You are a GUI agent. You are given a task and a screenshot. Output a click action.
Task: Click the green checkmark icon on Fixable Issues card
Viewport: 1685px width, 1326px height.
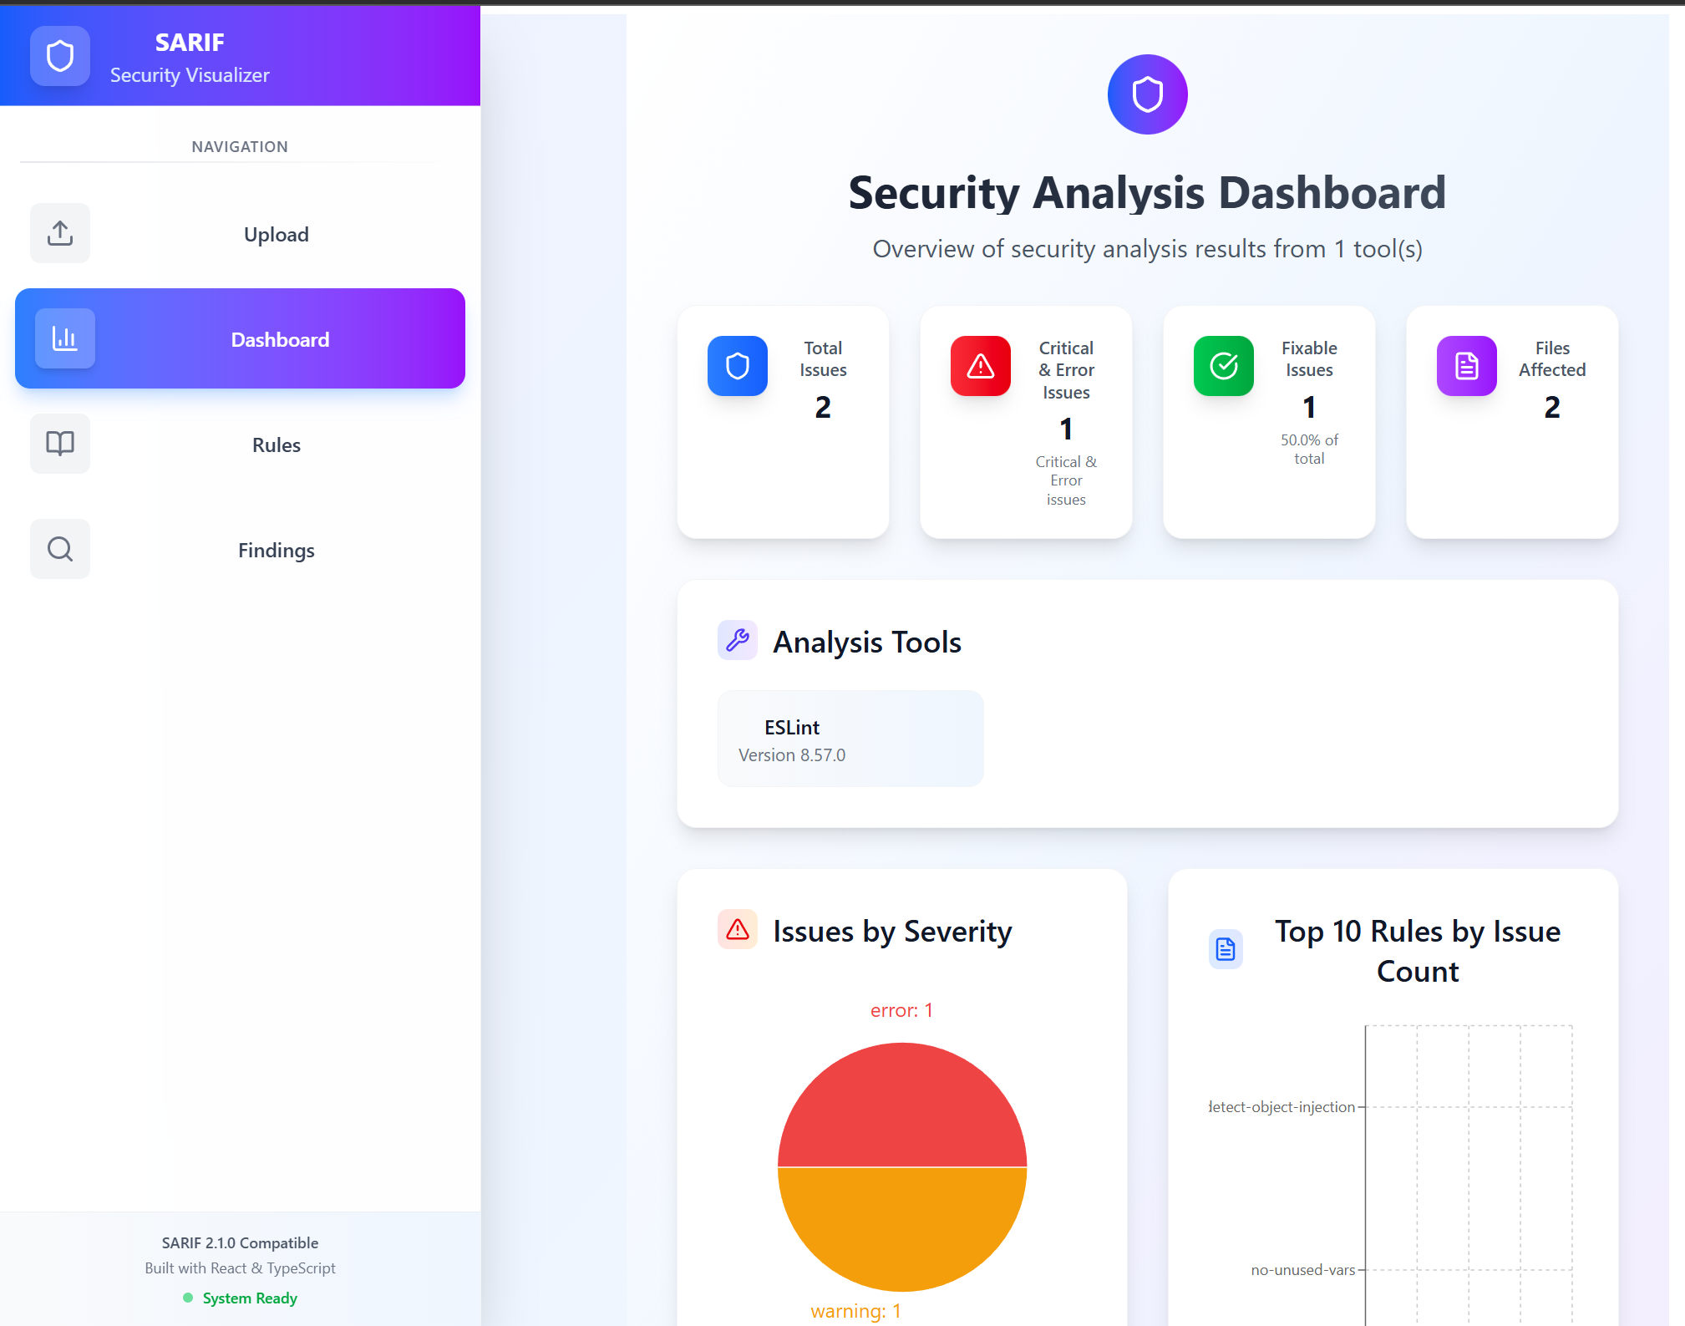point(1222,365)
